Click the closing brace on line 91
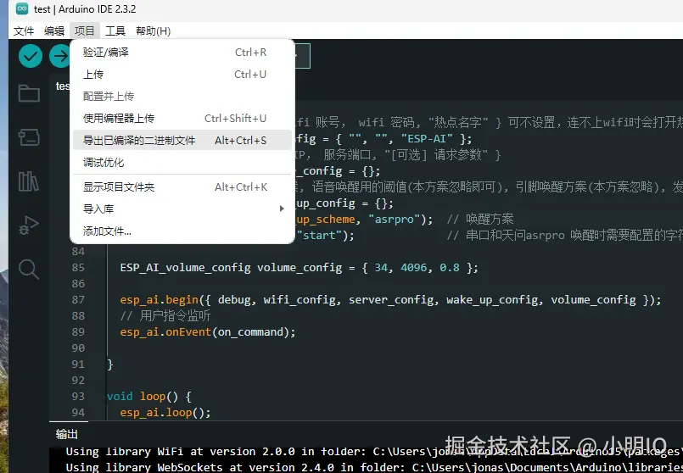The width and height of the screenshot is (683, 473). click(x=110, y=364)
